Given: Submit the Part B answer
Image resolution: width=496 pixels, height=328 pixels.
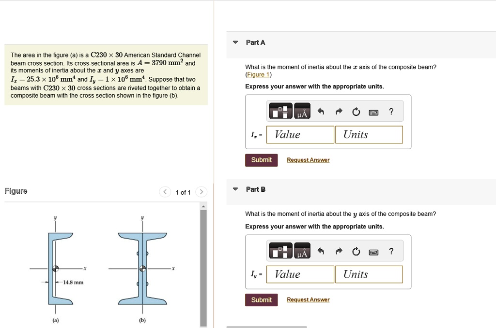Looking at the screenshot, I should pyautogui.click(x=261, y=299).
